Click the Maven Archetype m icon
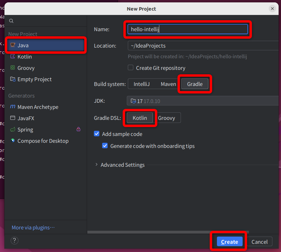 tap(13, 106)
